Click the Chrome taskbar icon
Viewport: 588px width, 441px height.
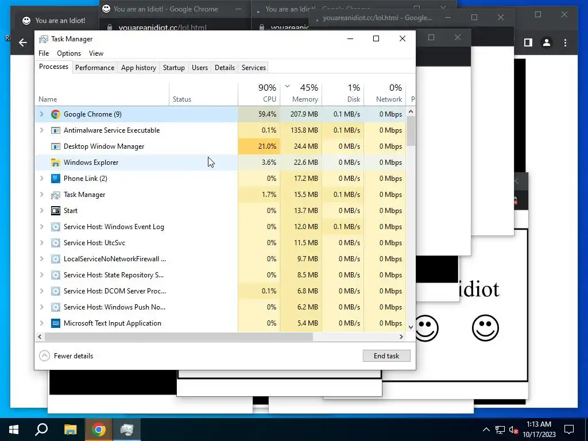(99, 430)
